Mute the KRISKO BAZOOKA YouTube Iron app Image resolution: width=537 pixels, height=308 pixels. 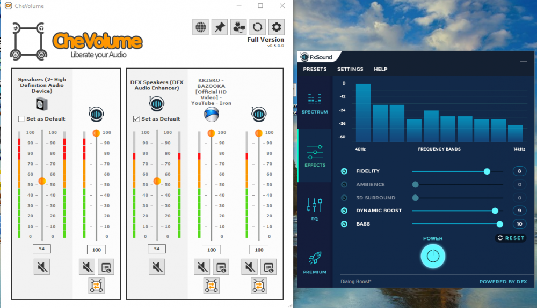click(x=202, y=267)
